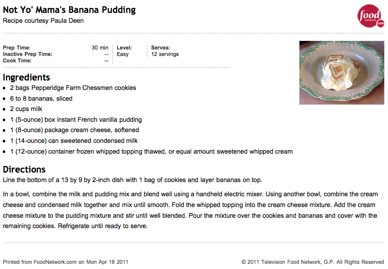Click the Directions heading
Image resolution: width=388 pixels, height=269 pixels.
coord(24,170)
